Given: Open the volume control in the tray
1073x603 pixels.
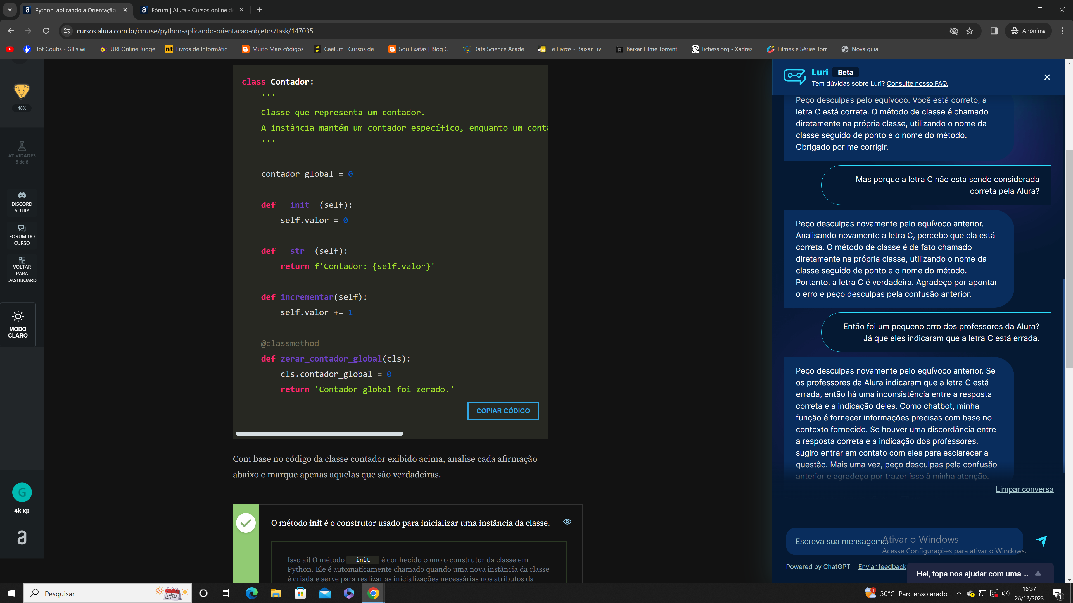Looking at the screenshot, I should [x=1006, y=594].
